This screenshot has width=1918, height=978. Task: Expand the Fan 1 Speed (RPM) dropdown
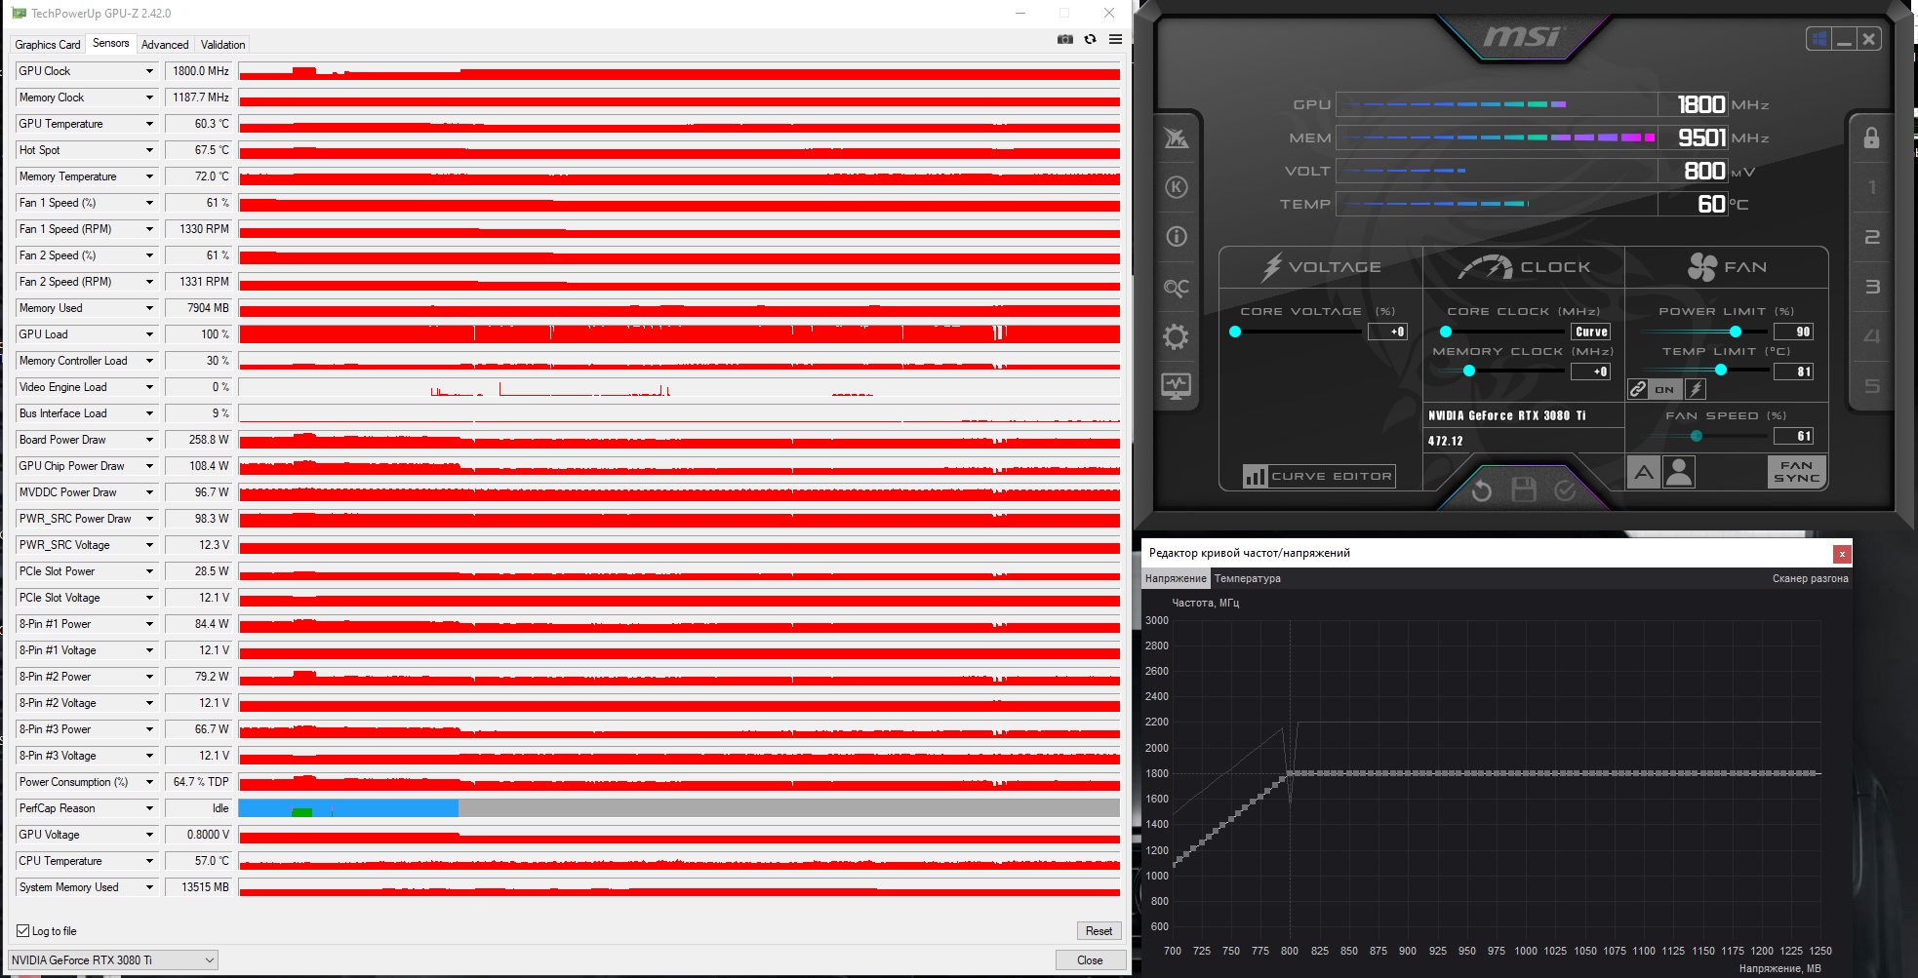149,229
